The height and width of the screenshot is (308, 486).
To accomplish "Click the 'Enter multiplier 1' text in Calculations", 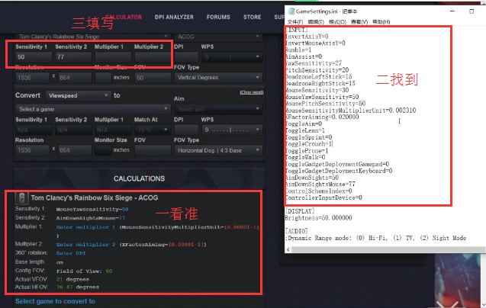I will pos(85,227).
